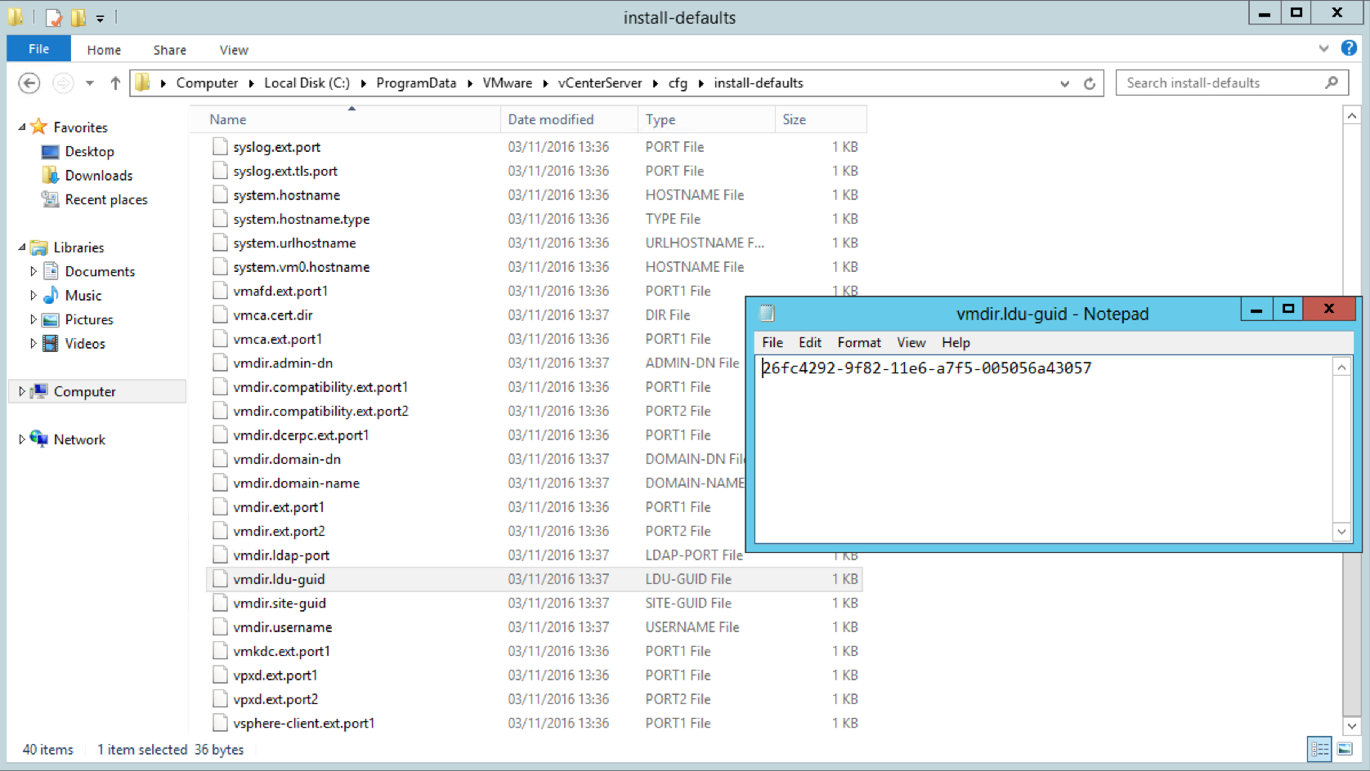Click the New Folder quick access icon
Screen dimensions: 1370x771
pyautogui.click(x=78, y=17)
